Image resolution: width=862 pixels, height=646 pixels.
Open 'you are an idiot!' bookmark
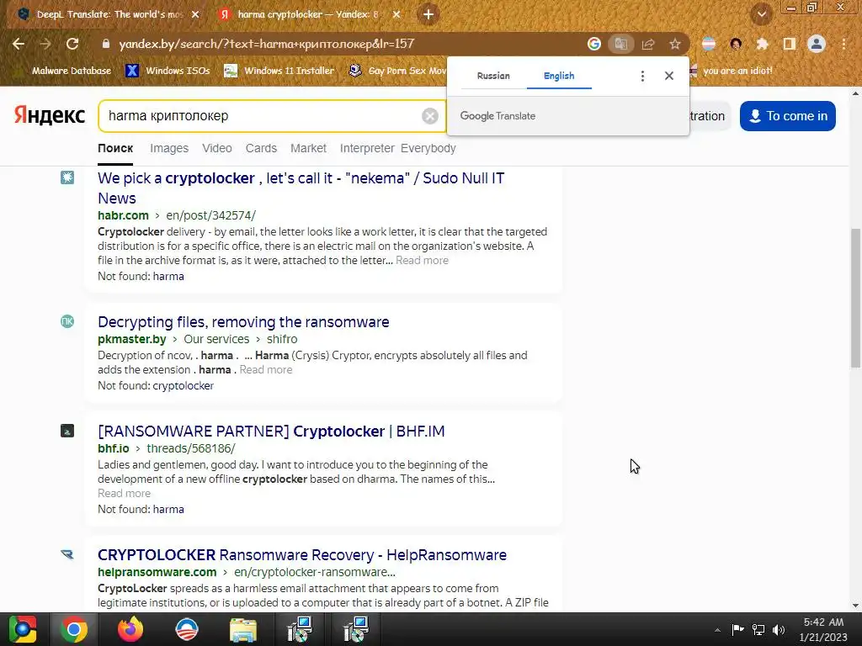(732, 71)
